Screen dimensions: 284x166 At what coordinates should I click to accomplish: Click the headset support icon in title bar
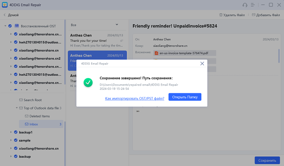(245, 5)
